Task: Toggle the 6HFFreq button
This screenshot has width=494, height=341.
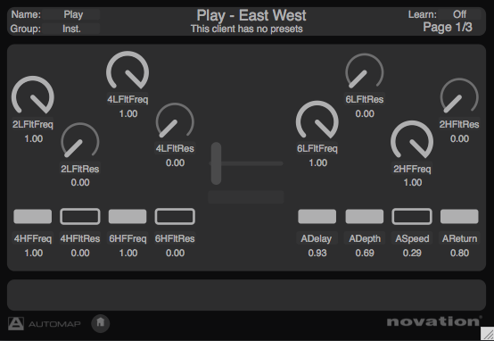Action: coord(128,216)
